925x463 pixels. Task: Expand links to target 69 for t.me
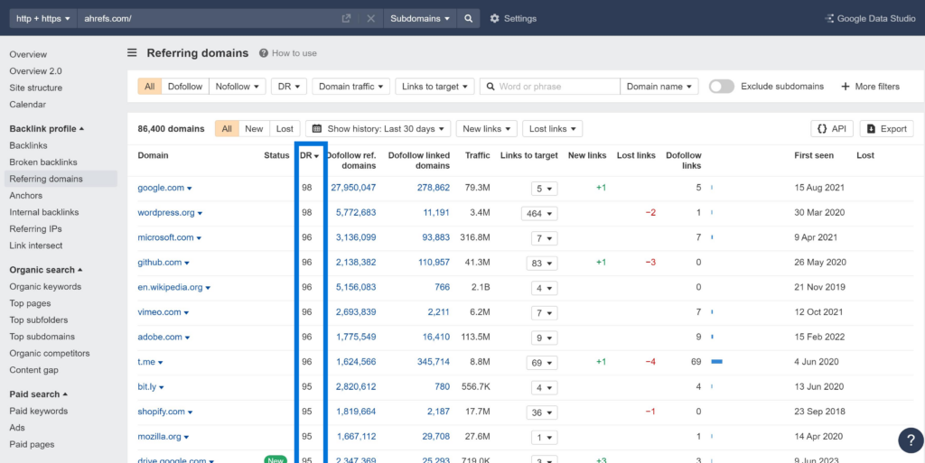pyautogui.click(x=542, y=362)
